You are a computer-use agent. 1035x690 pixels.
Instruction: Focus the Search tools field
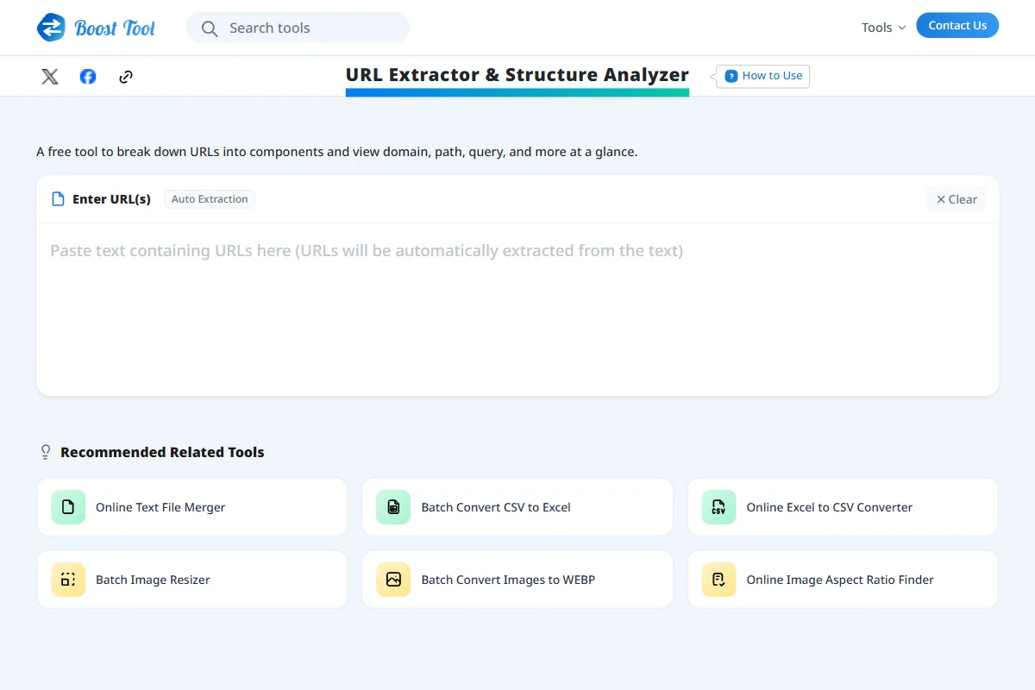point(298,28)
